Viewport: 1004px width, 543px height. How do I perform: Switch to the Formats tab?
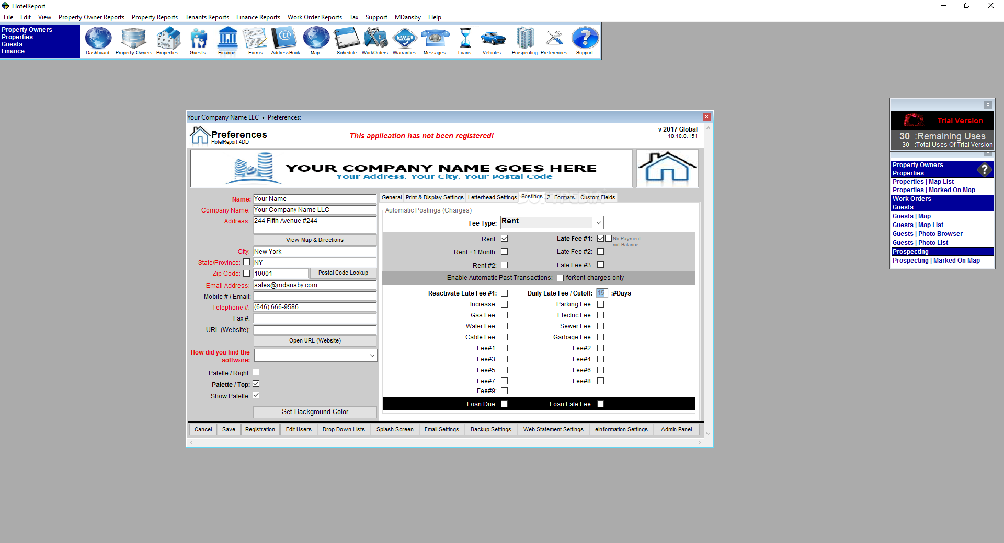pos(564,197)
